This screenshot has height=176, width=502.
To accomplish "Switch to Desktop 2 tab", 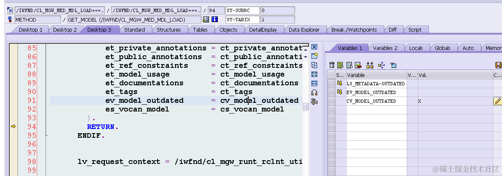I will [65, 30].
